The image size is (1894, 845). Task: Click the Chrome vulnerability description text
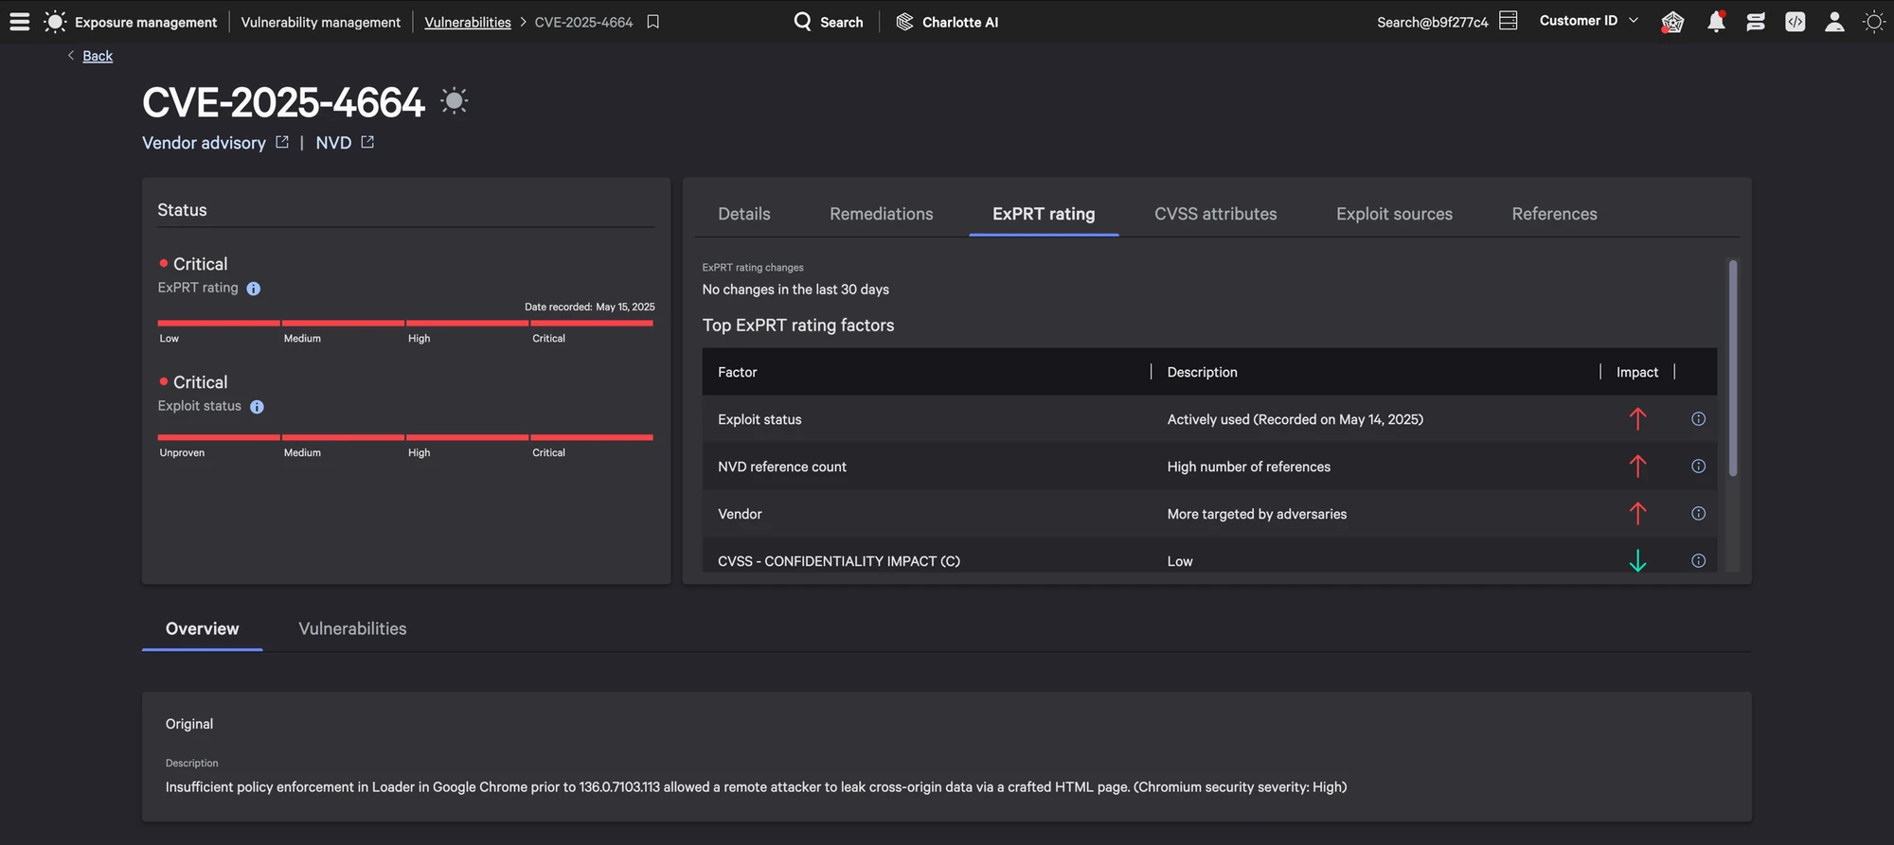(x=756, y=787)
